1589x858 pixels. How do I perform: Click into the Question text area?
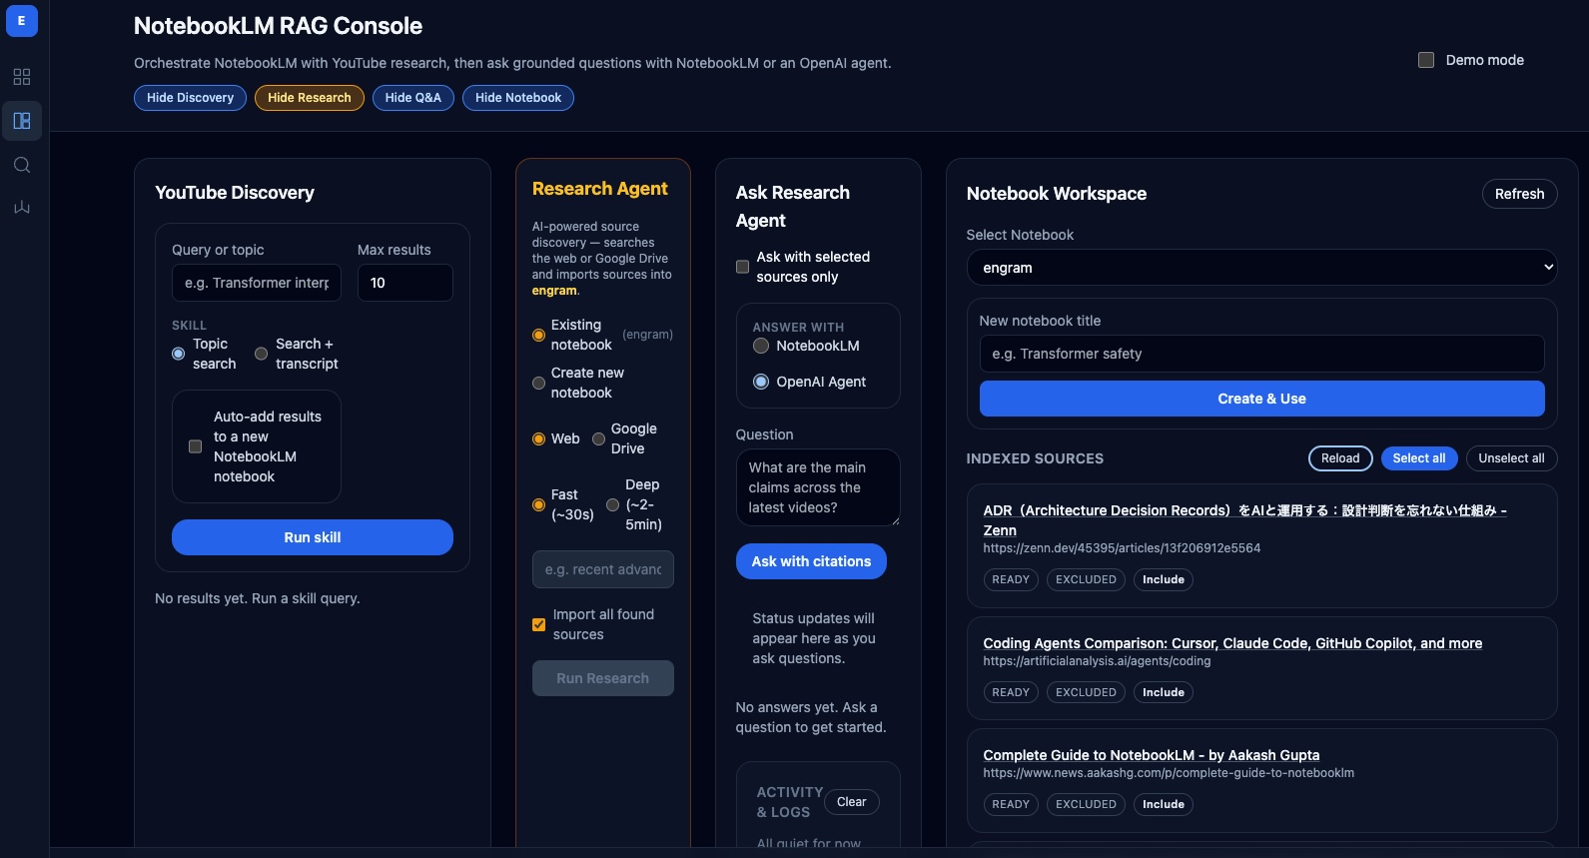coord(818,487)
